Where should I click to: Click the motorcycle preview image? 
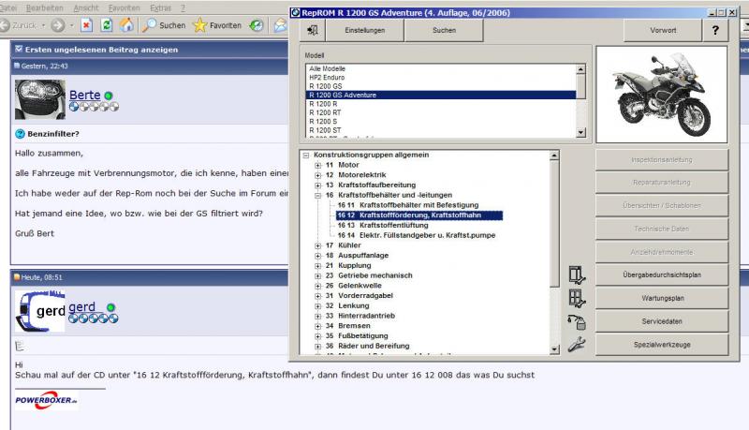click(662, 95)
